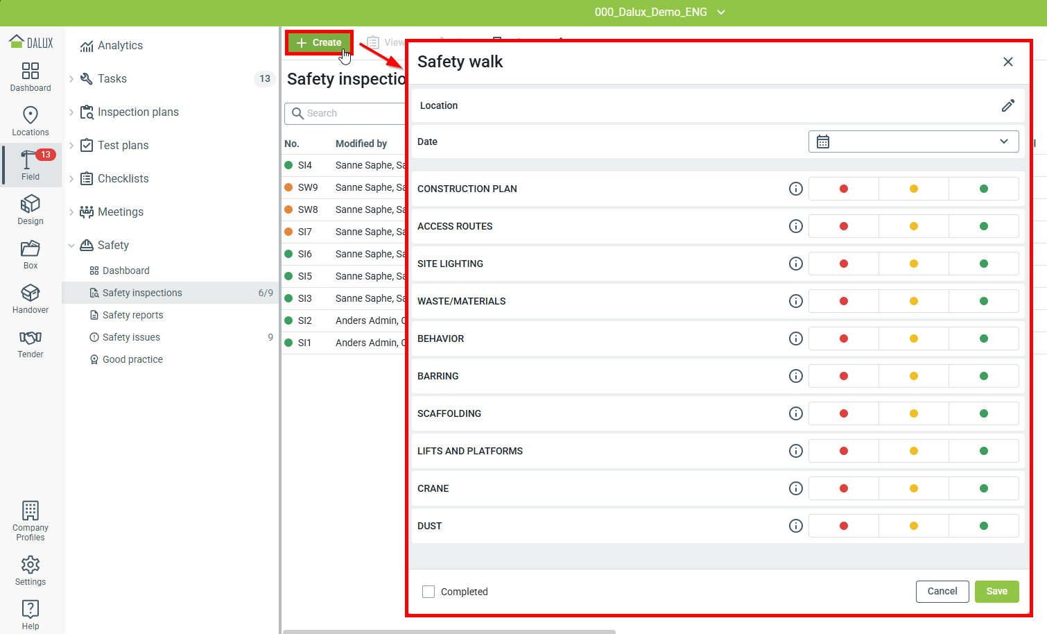Open the Design module in sidebar
Image resolution: width=1047 pixels, height=634 pixels.
(x=31, y=209)
